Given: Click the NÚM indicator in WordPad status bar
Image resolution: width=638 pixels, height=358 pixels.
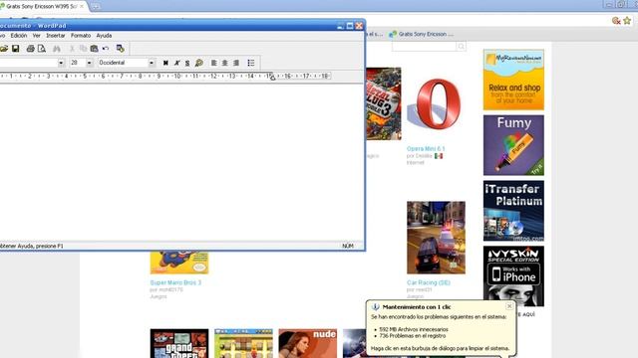Looking at the screenshot, I should click(x=348, y=246).
